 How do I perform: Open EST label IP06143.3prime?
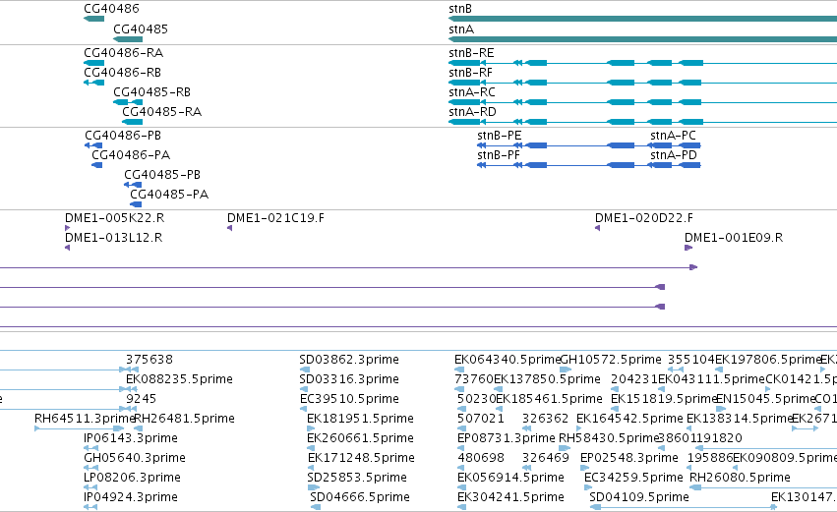click(131, 438)
